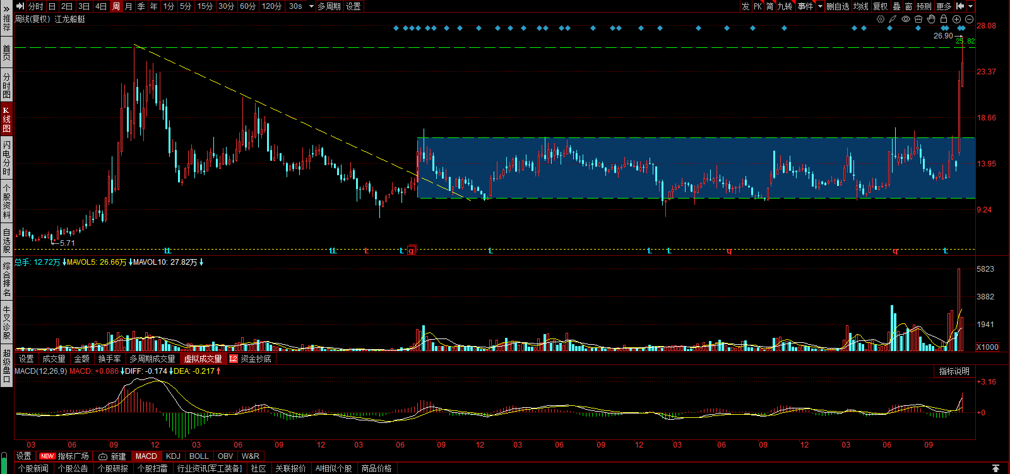
Task: Expand sidebar with double chevron icon
Action: click(6, 10)
